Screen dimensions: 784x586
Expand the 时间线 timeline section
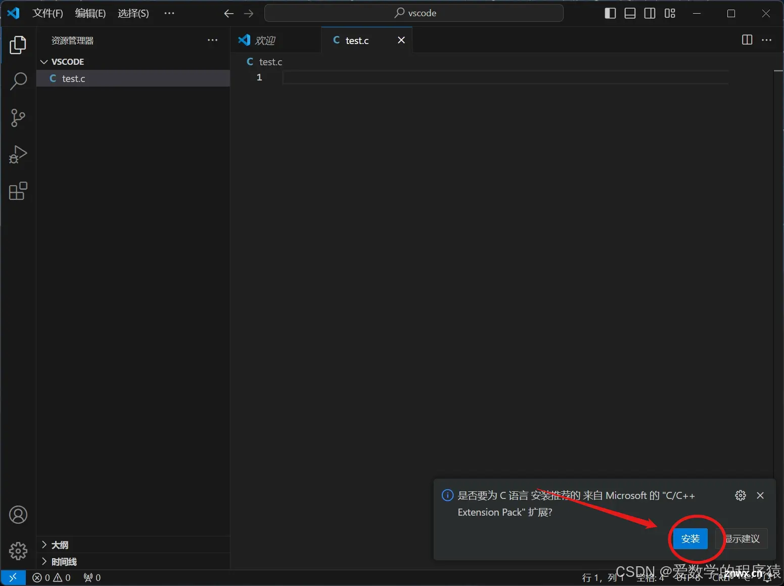click(133, 562)
